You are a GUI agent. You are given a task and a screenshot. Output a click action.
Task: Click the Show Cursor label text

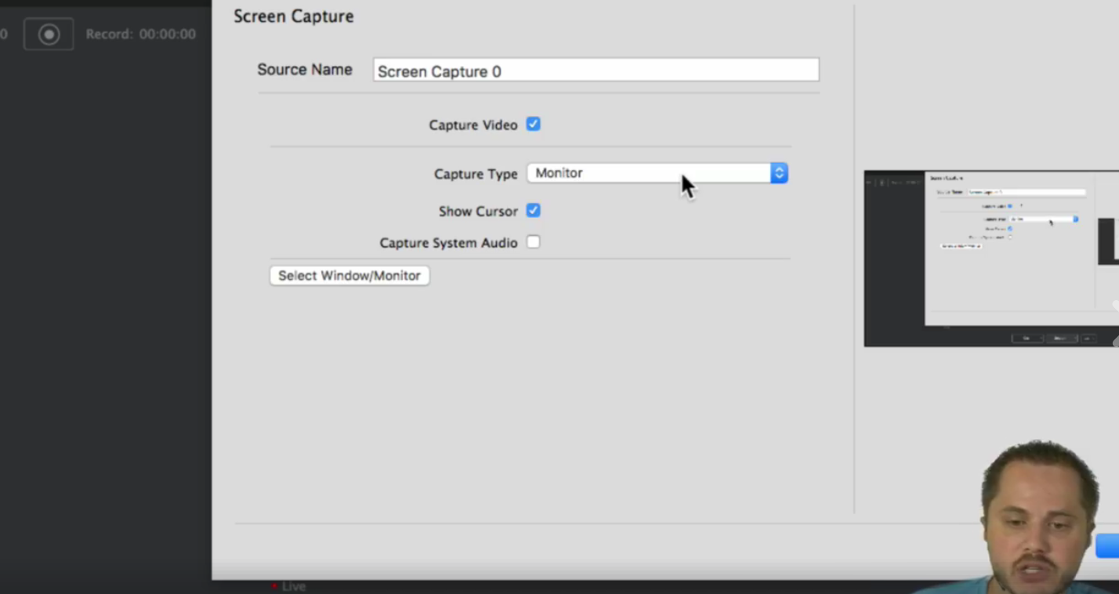coord(478,212)
